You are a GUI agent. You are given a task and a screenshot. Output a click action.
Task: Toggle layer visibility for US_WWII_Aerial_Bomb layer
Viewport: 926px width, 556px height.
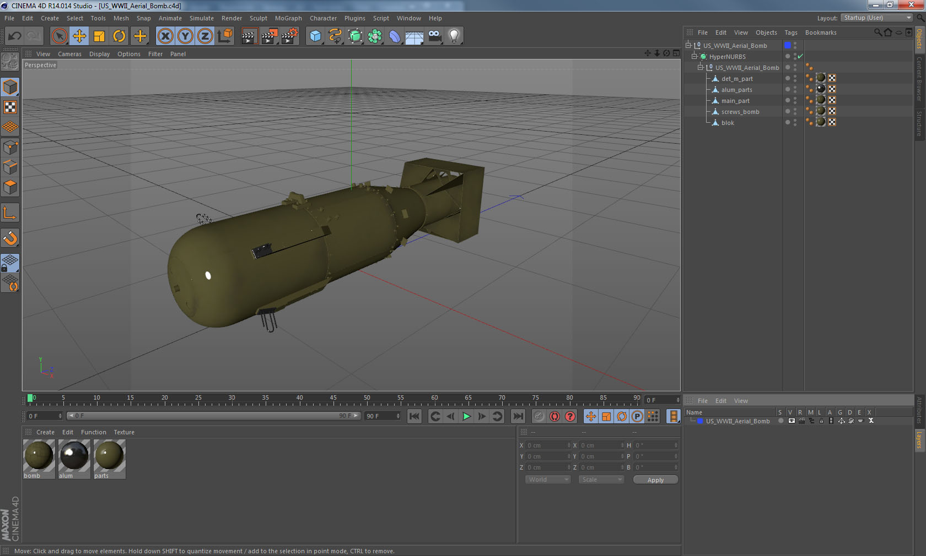(x=792, y=421)
